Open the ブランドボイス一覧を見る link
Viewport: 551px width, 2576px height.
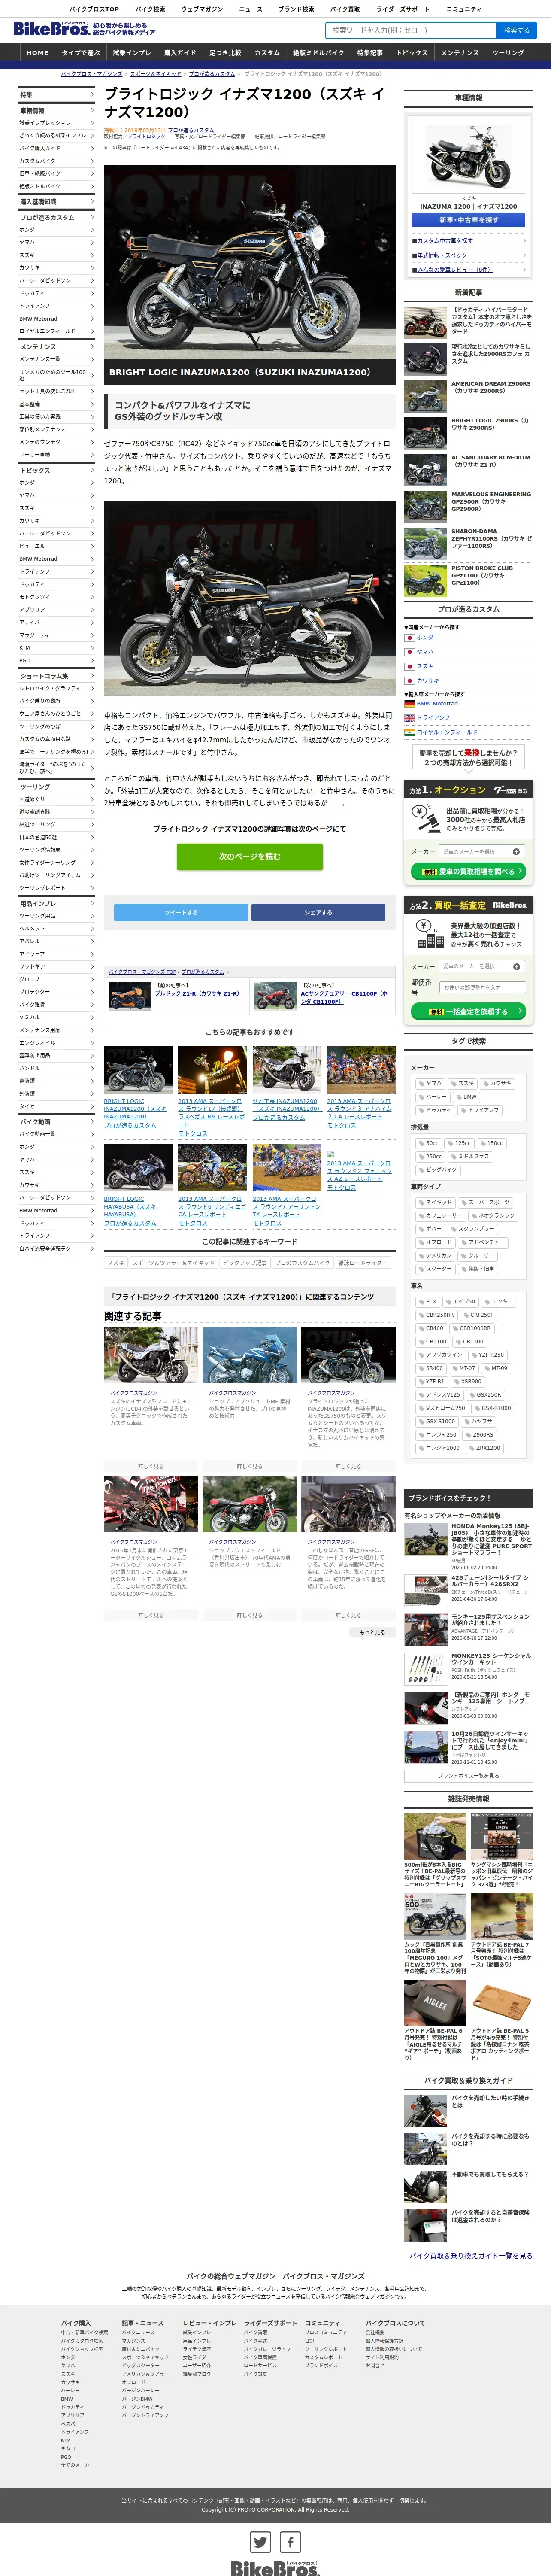click(x=468, y=1776)
